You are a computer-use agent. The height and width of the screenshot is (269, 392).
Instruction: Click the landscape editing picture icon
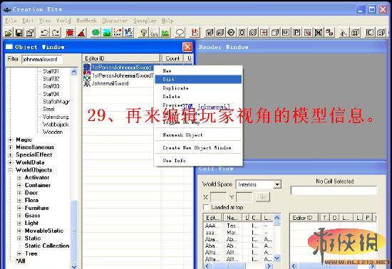[x=107, y=33]
